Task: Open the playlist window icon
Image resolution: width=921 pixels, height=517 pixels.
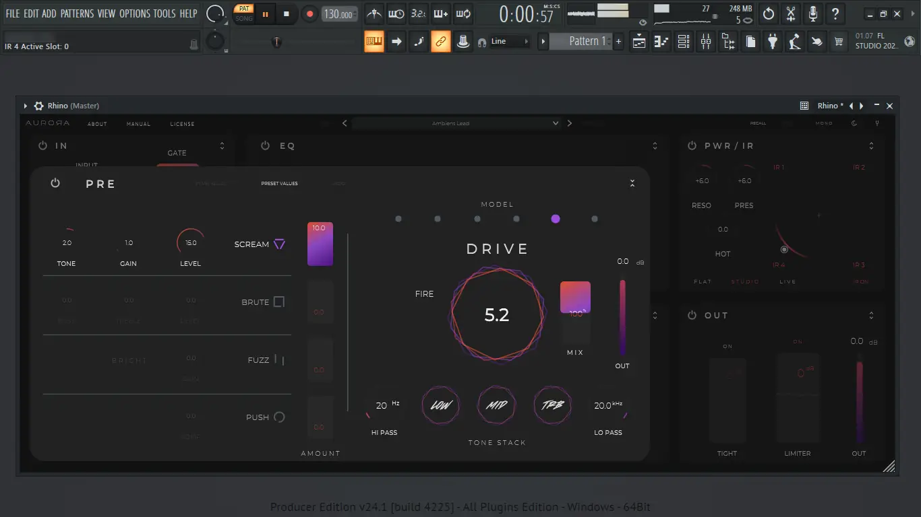Action: (x=639, y=42)
